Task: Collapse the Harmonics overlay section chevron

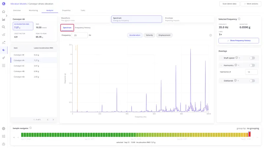Action: [x=221, y=65]
